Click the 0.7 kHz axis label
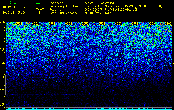Viewport: 174px width, 110px height. pos(2,91)
